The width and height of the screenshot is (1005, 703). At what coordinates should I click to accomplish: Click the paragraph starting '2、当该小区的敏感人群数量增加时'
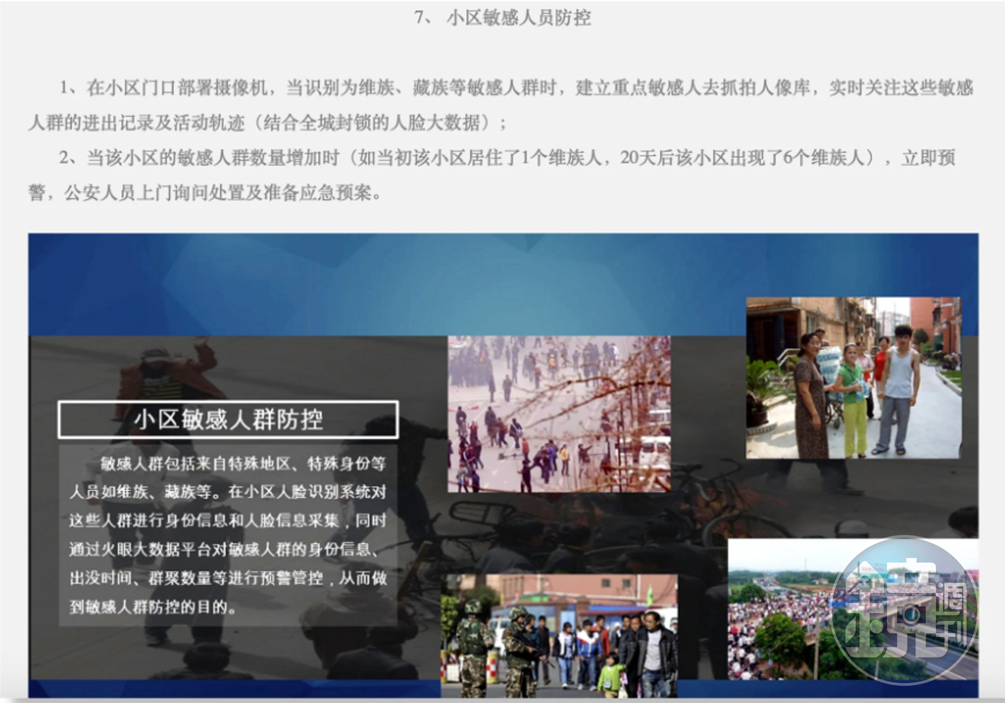pyautogui.click(x=492, y=175)
